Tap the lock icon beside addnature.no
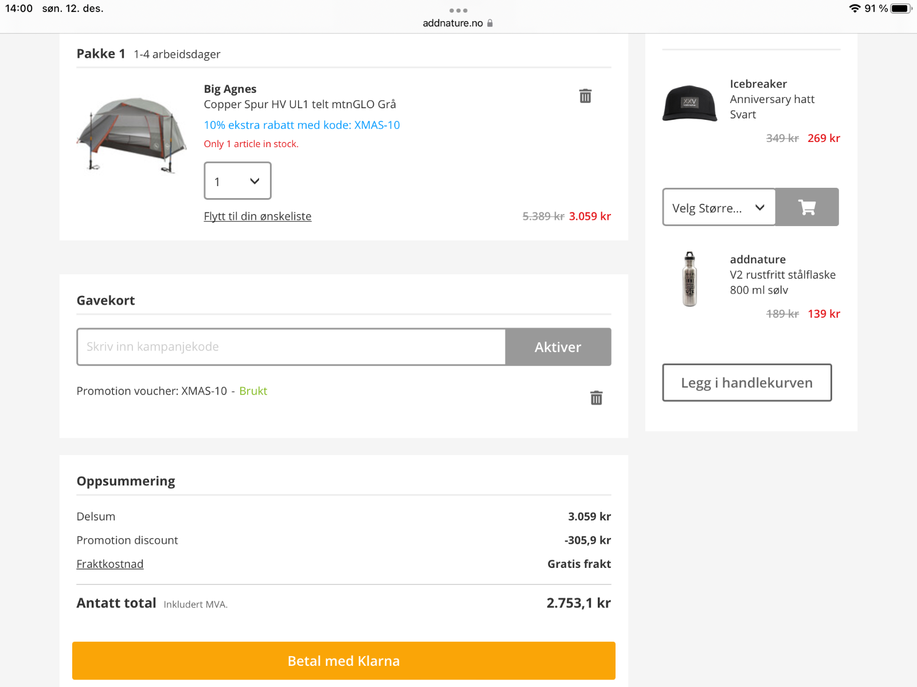The width and height of the screenshot is (917, 687). (490, 23)
